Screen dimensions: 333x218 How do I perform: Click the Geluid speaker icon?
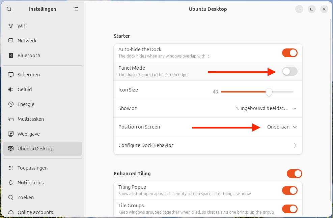click(x=11, y=89)
